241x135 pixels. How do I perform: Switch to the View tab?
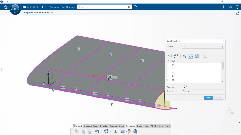click(x=147, y=126)
